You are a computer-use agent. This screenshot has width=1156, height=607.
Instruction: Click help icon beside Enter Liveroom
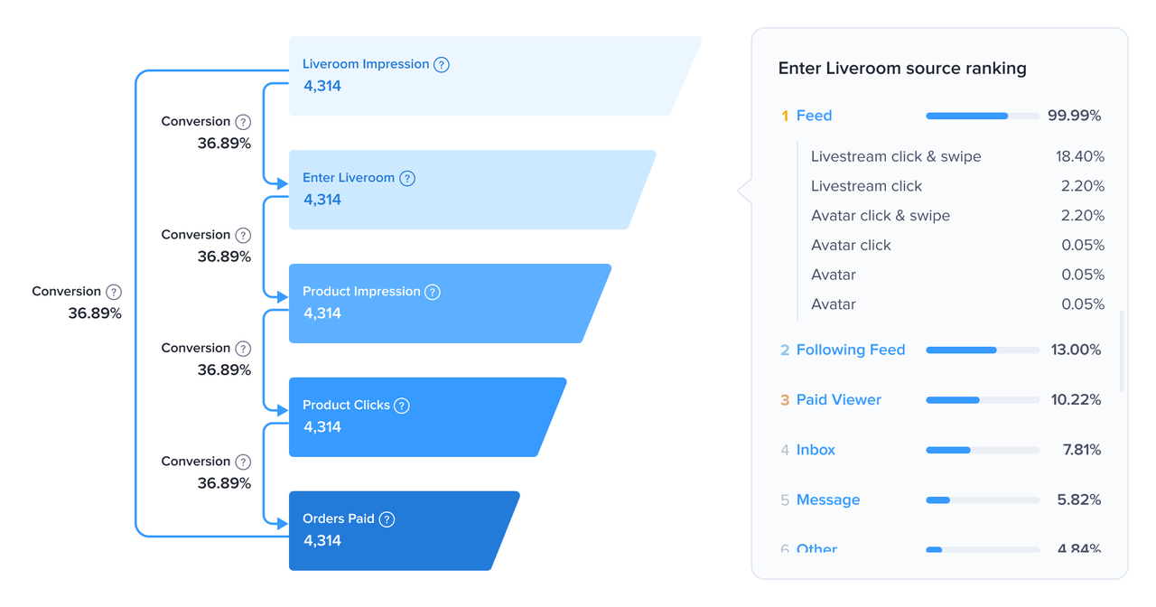point(407,178)
